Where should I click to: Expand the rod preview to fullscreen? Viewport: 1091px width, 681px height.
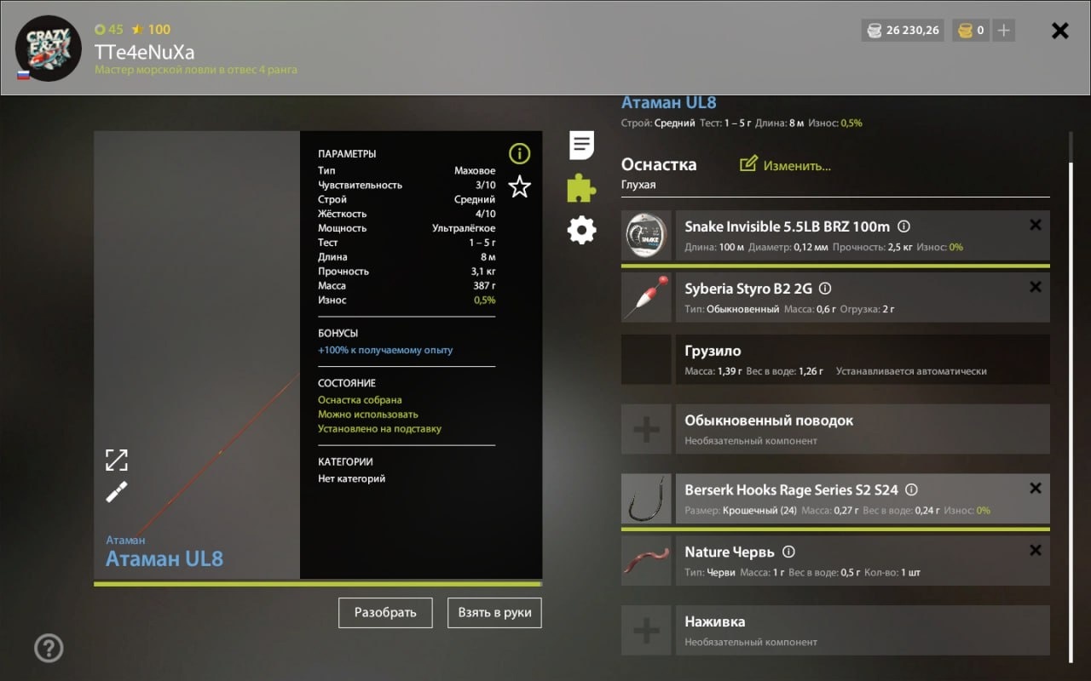(117, 461)
